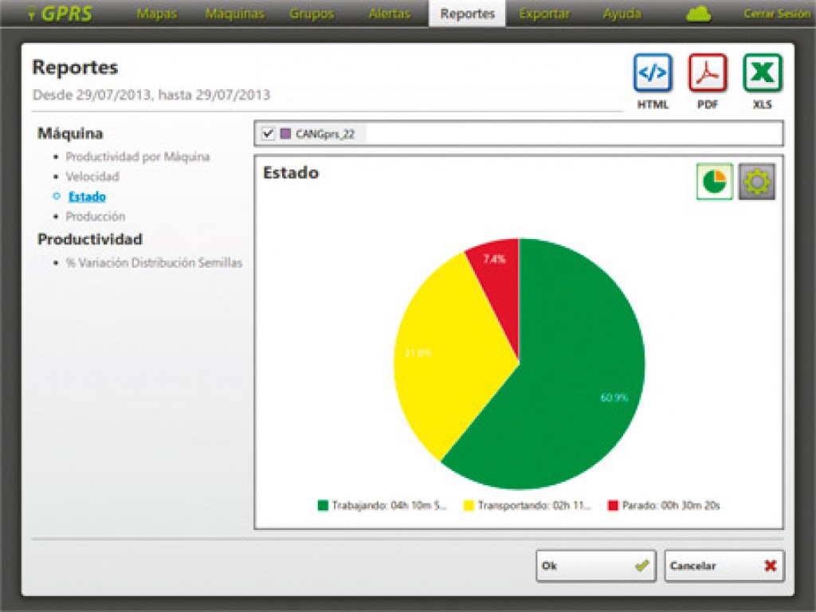This screenshot has width=816, height=612.
Task: Click Cerrar Sesión to log out
Action: point(776,14)
